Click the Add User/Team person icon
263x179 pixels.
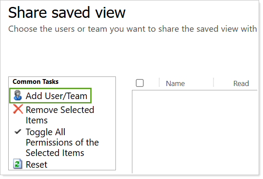coord(18,96)
